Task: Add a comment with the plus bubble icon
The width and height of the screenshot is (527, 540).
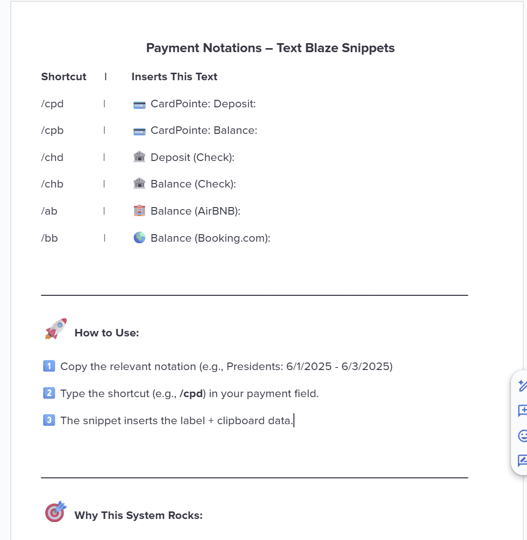Action: coord(522,411)
